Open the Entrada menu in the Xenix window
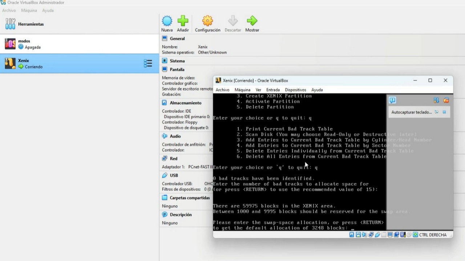This screenshot has height=261, width=465. 273,90
